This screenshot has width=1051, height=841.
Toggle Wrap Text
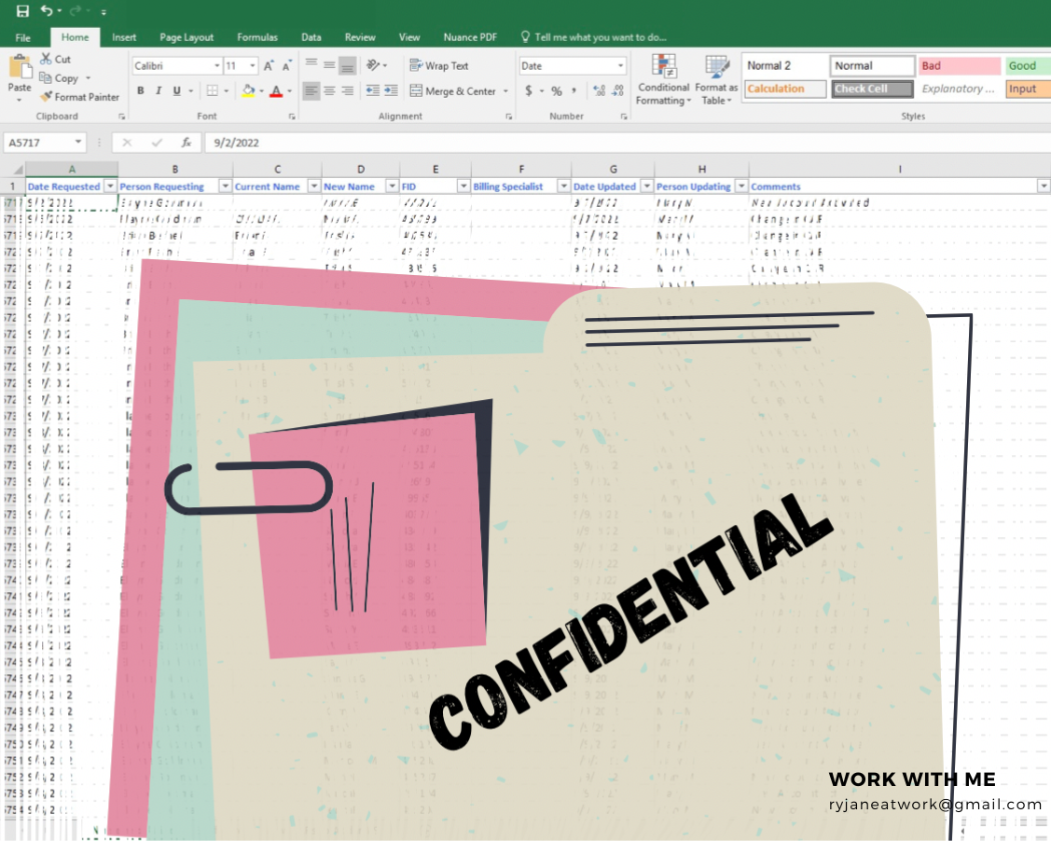[440, 65]
